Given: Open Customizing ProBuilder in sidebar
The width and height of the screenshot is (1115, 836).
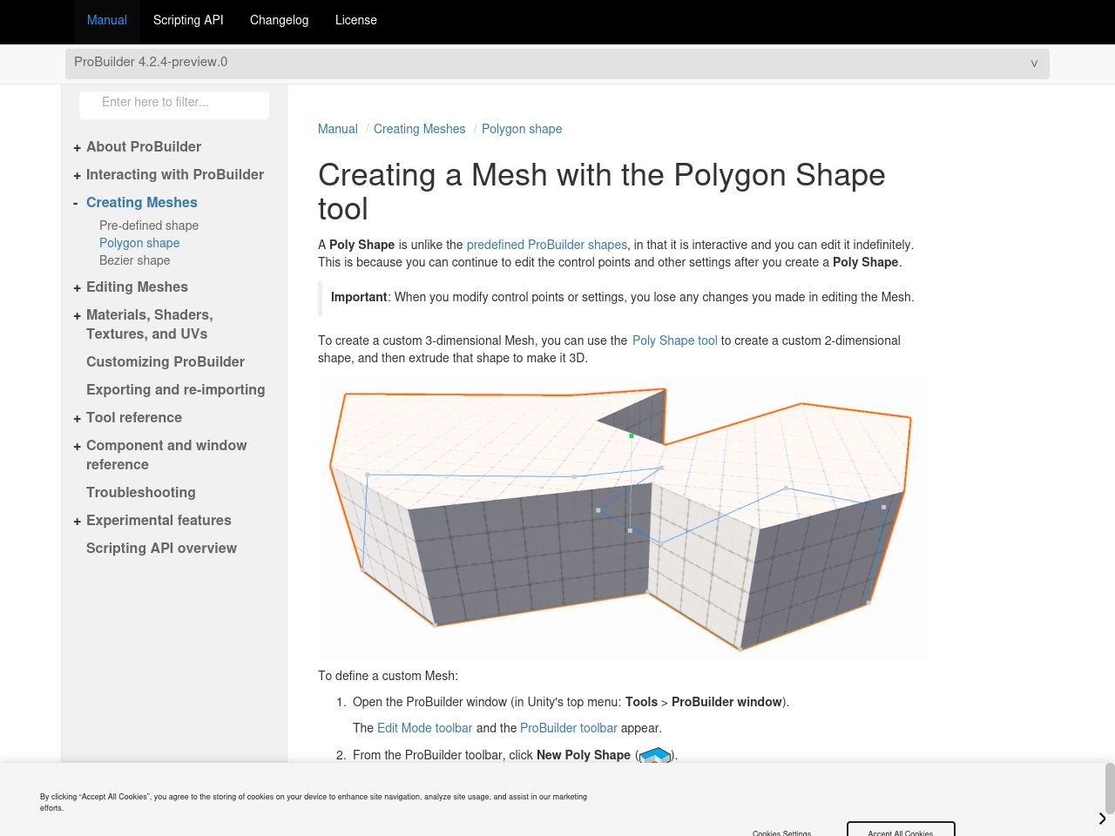Looking at the screenshot, I should 166,361.
